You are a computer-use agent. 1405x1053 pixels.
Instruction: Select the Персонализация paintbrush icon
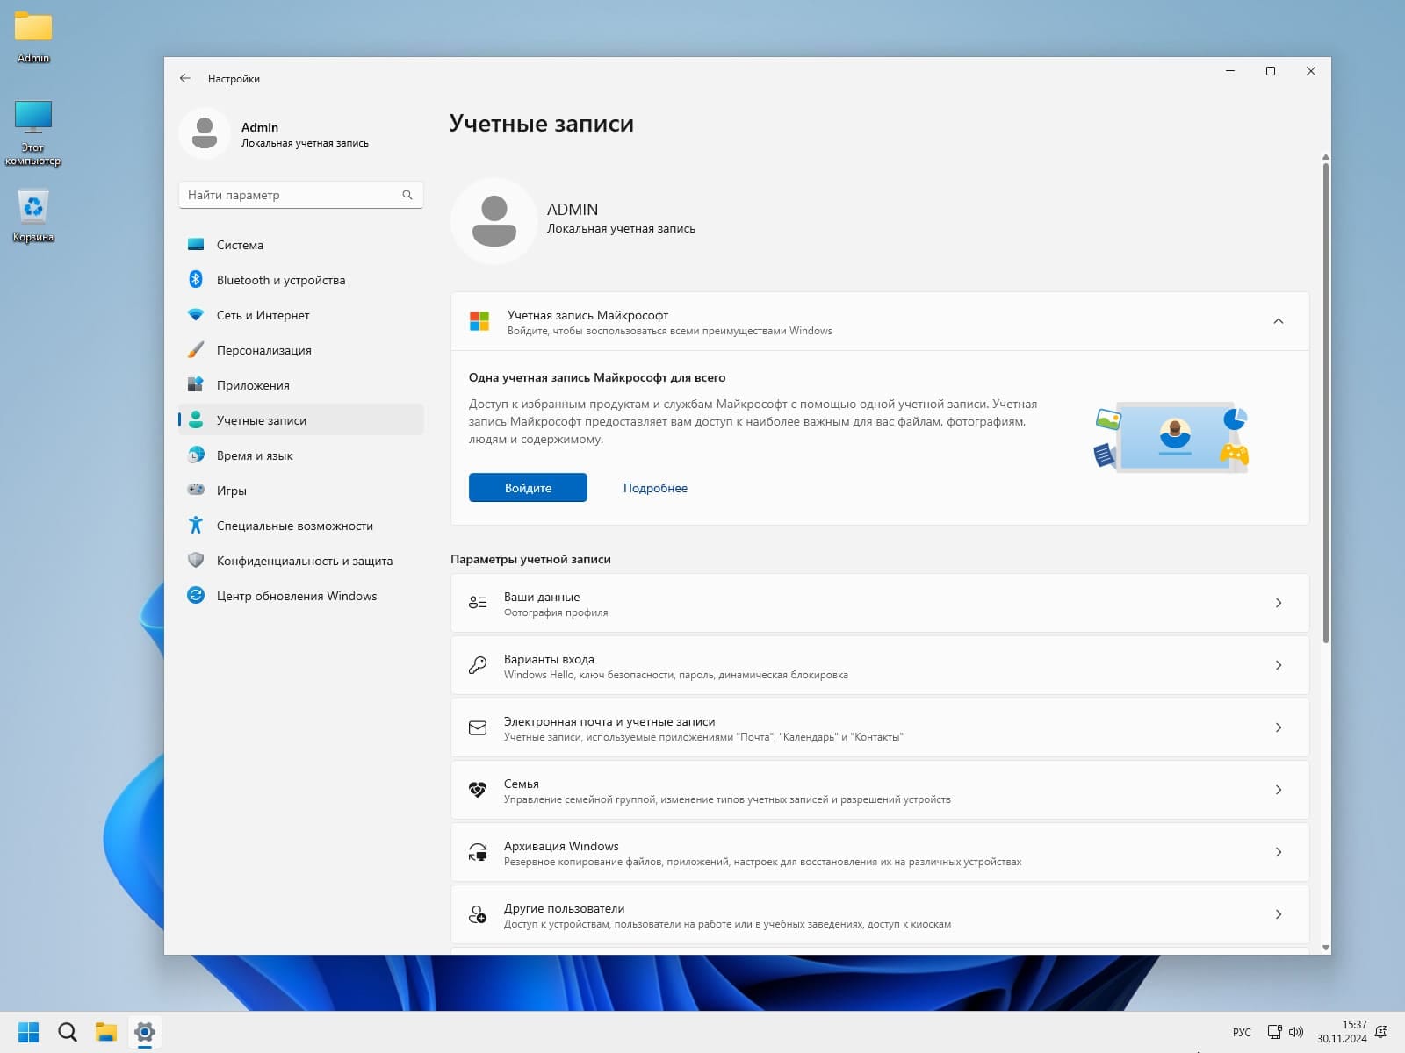pyautogui.click(x=196, y=350)
